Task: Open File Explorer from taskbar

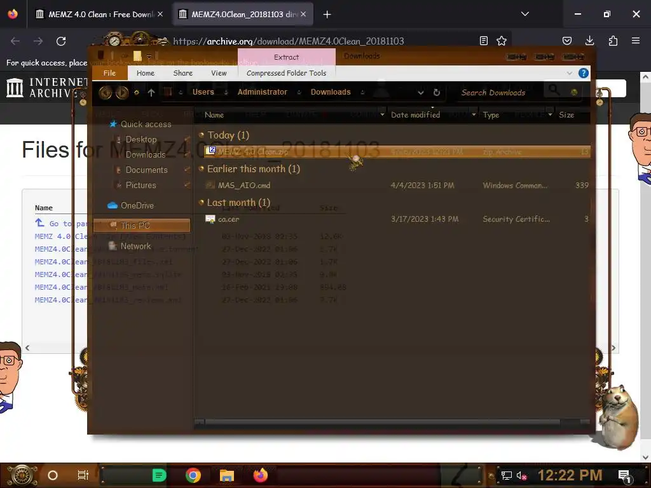Action: tap(227, 475)
